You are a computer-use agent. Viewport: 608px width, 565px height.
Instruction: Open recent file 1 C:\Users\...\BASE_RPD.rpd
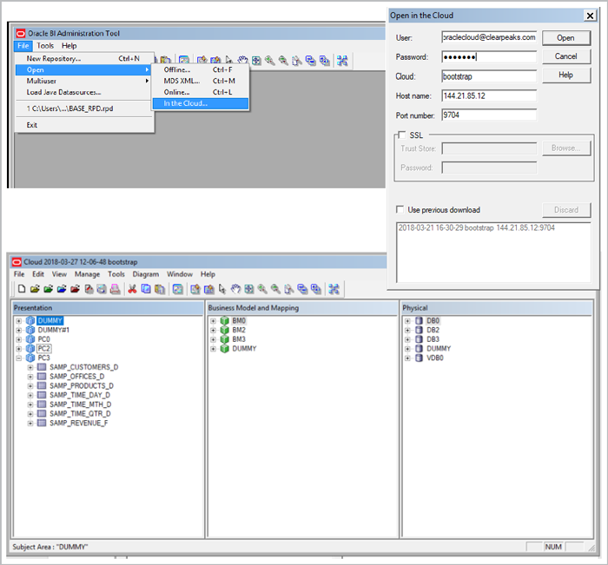[x=83, y=108]
